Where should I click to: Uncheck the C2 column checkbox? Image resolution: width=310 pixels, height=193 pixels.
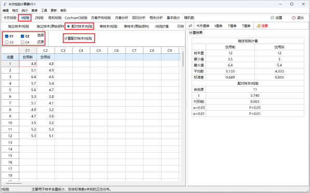[22, 36]
